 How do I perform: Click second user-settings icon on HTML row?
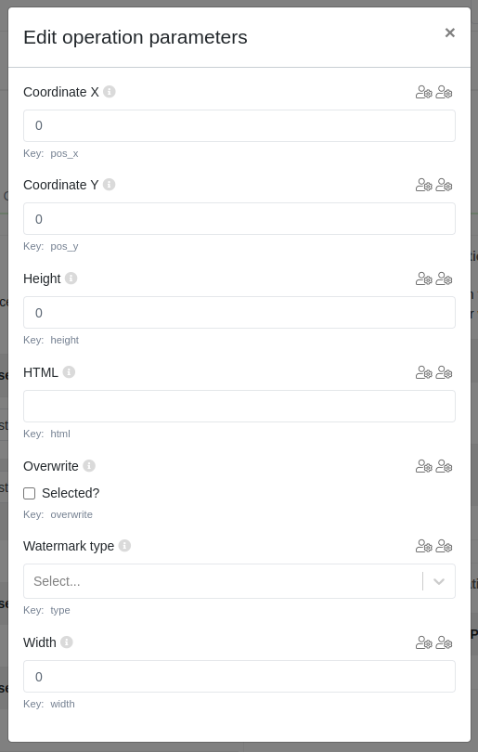tap(444, 372)
